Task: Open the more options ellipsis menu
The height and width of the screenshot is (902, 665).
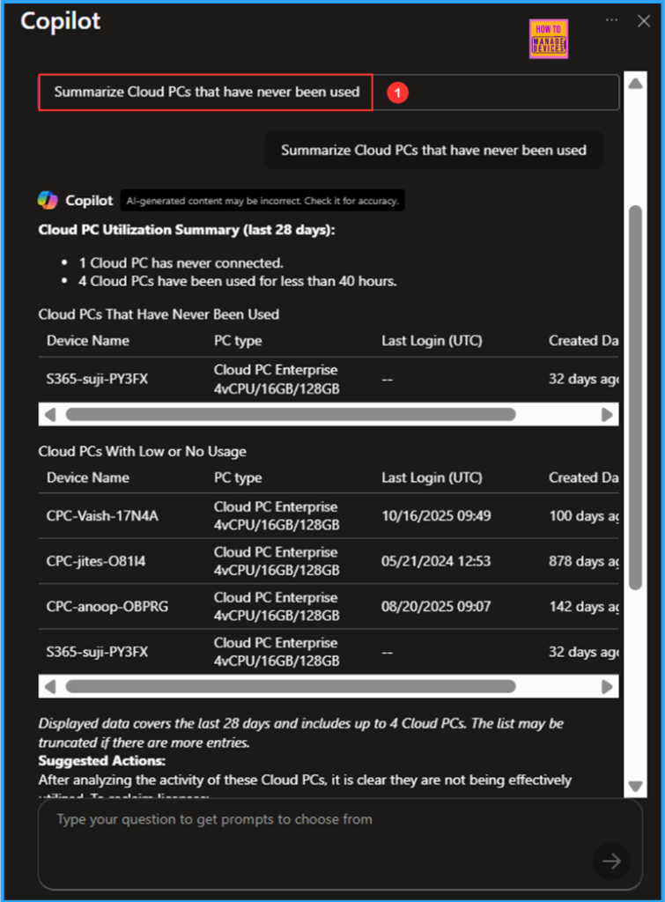Action: tap(611, 19)
